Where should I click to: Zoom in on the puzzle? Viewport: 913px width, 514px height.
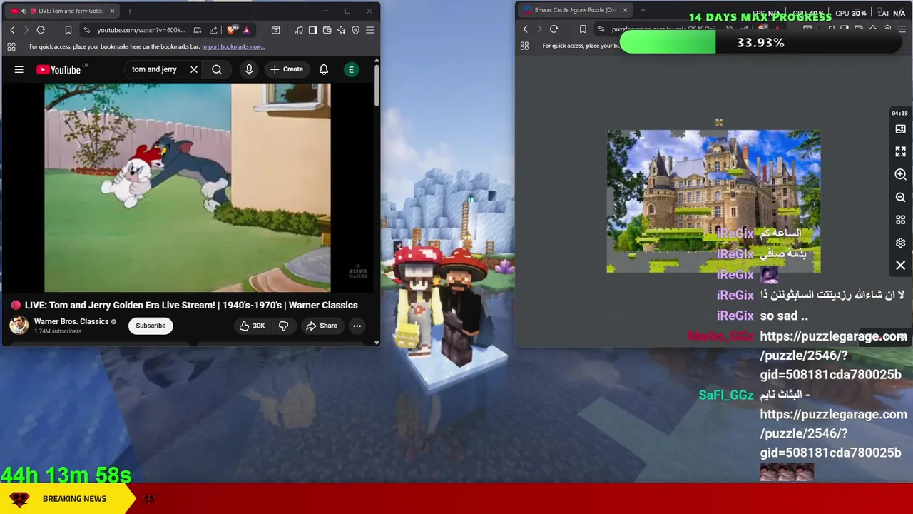click(900, 175)
